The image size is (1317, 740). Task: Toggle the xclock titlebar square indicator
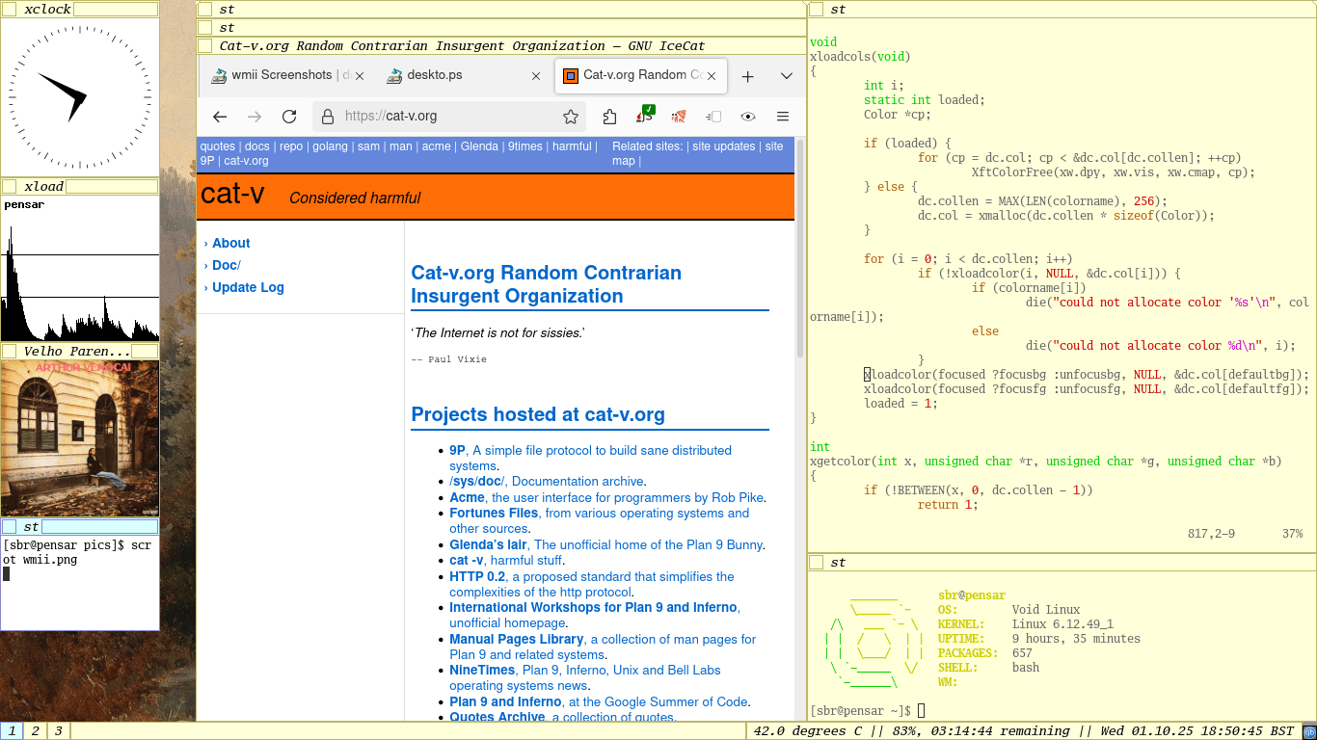coord(10,10)
